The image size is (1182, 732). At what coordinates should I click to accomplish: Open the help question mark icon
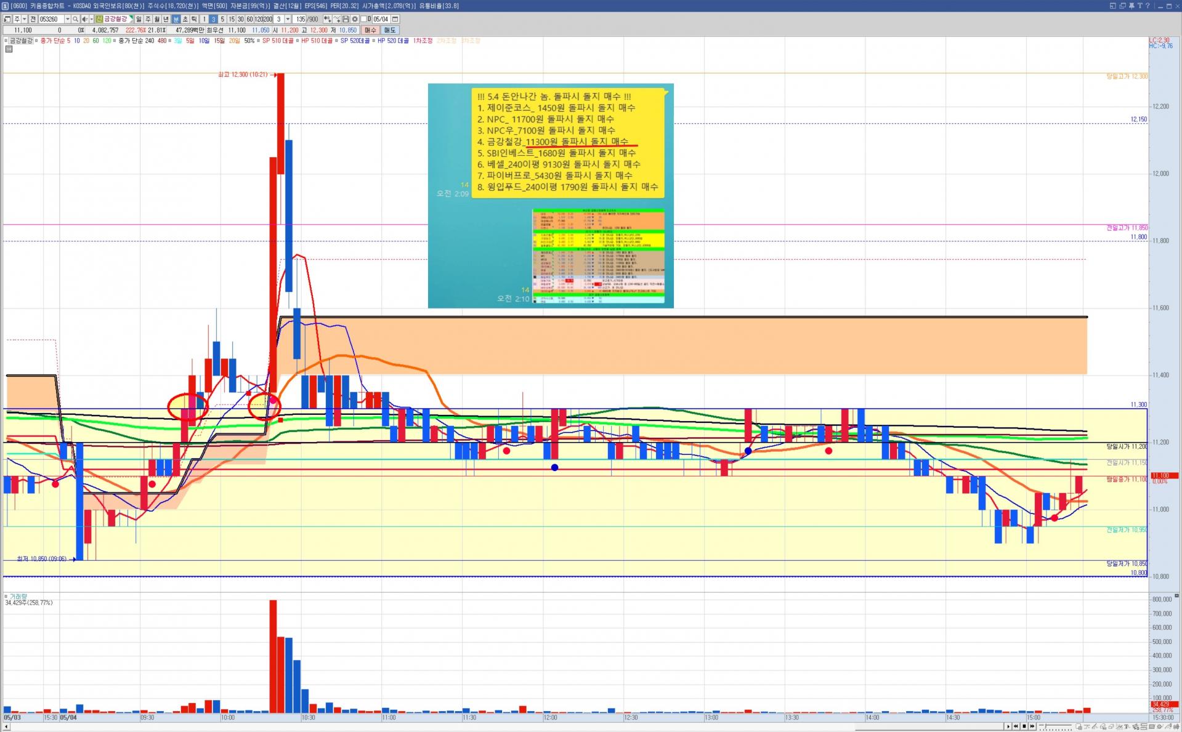tap(1148, 6)
